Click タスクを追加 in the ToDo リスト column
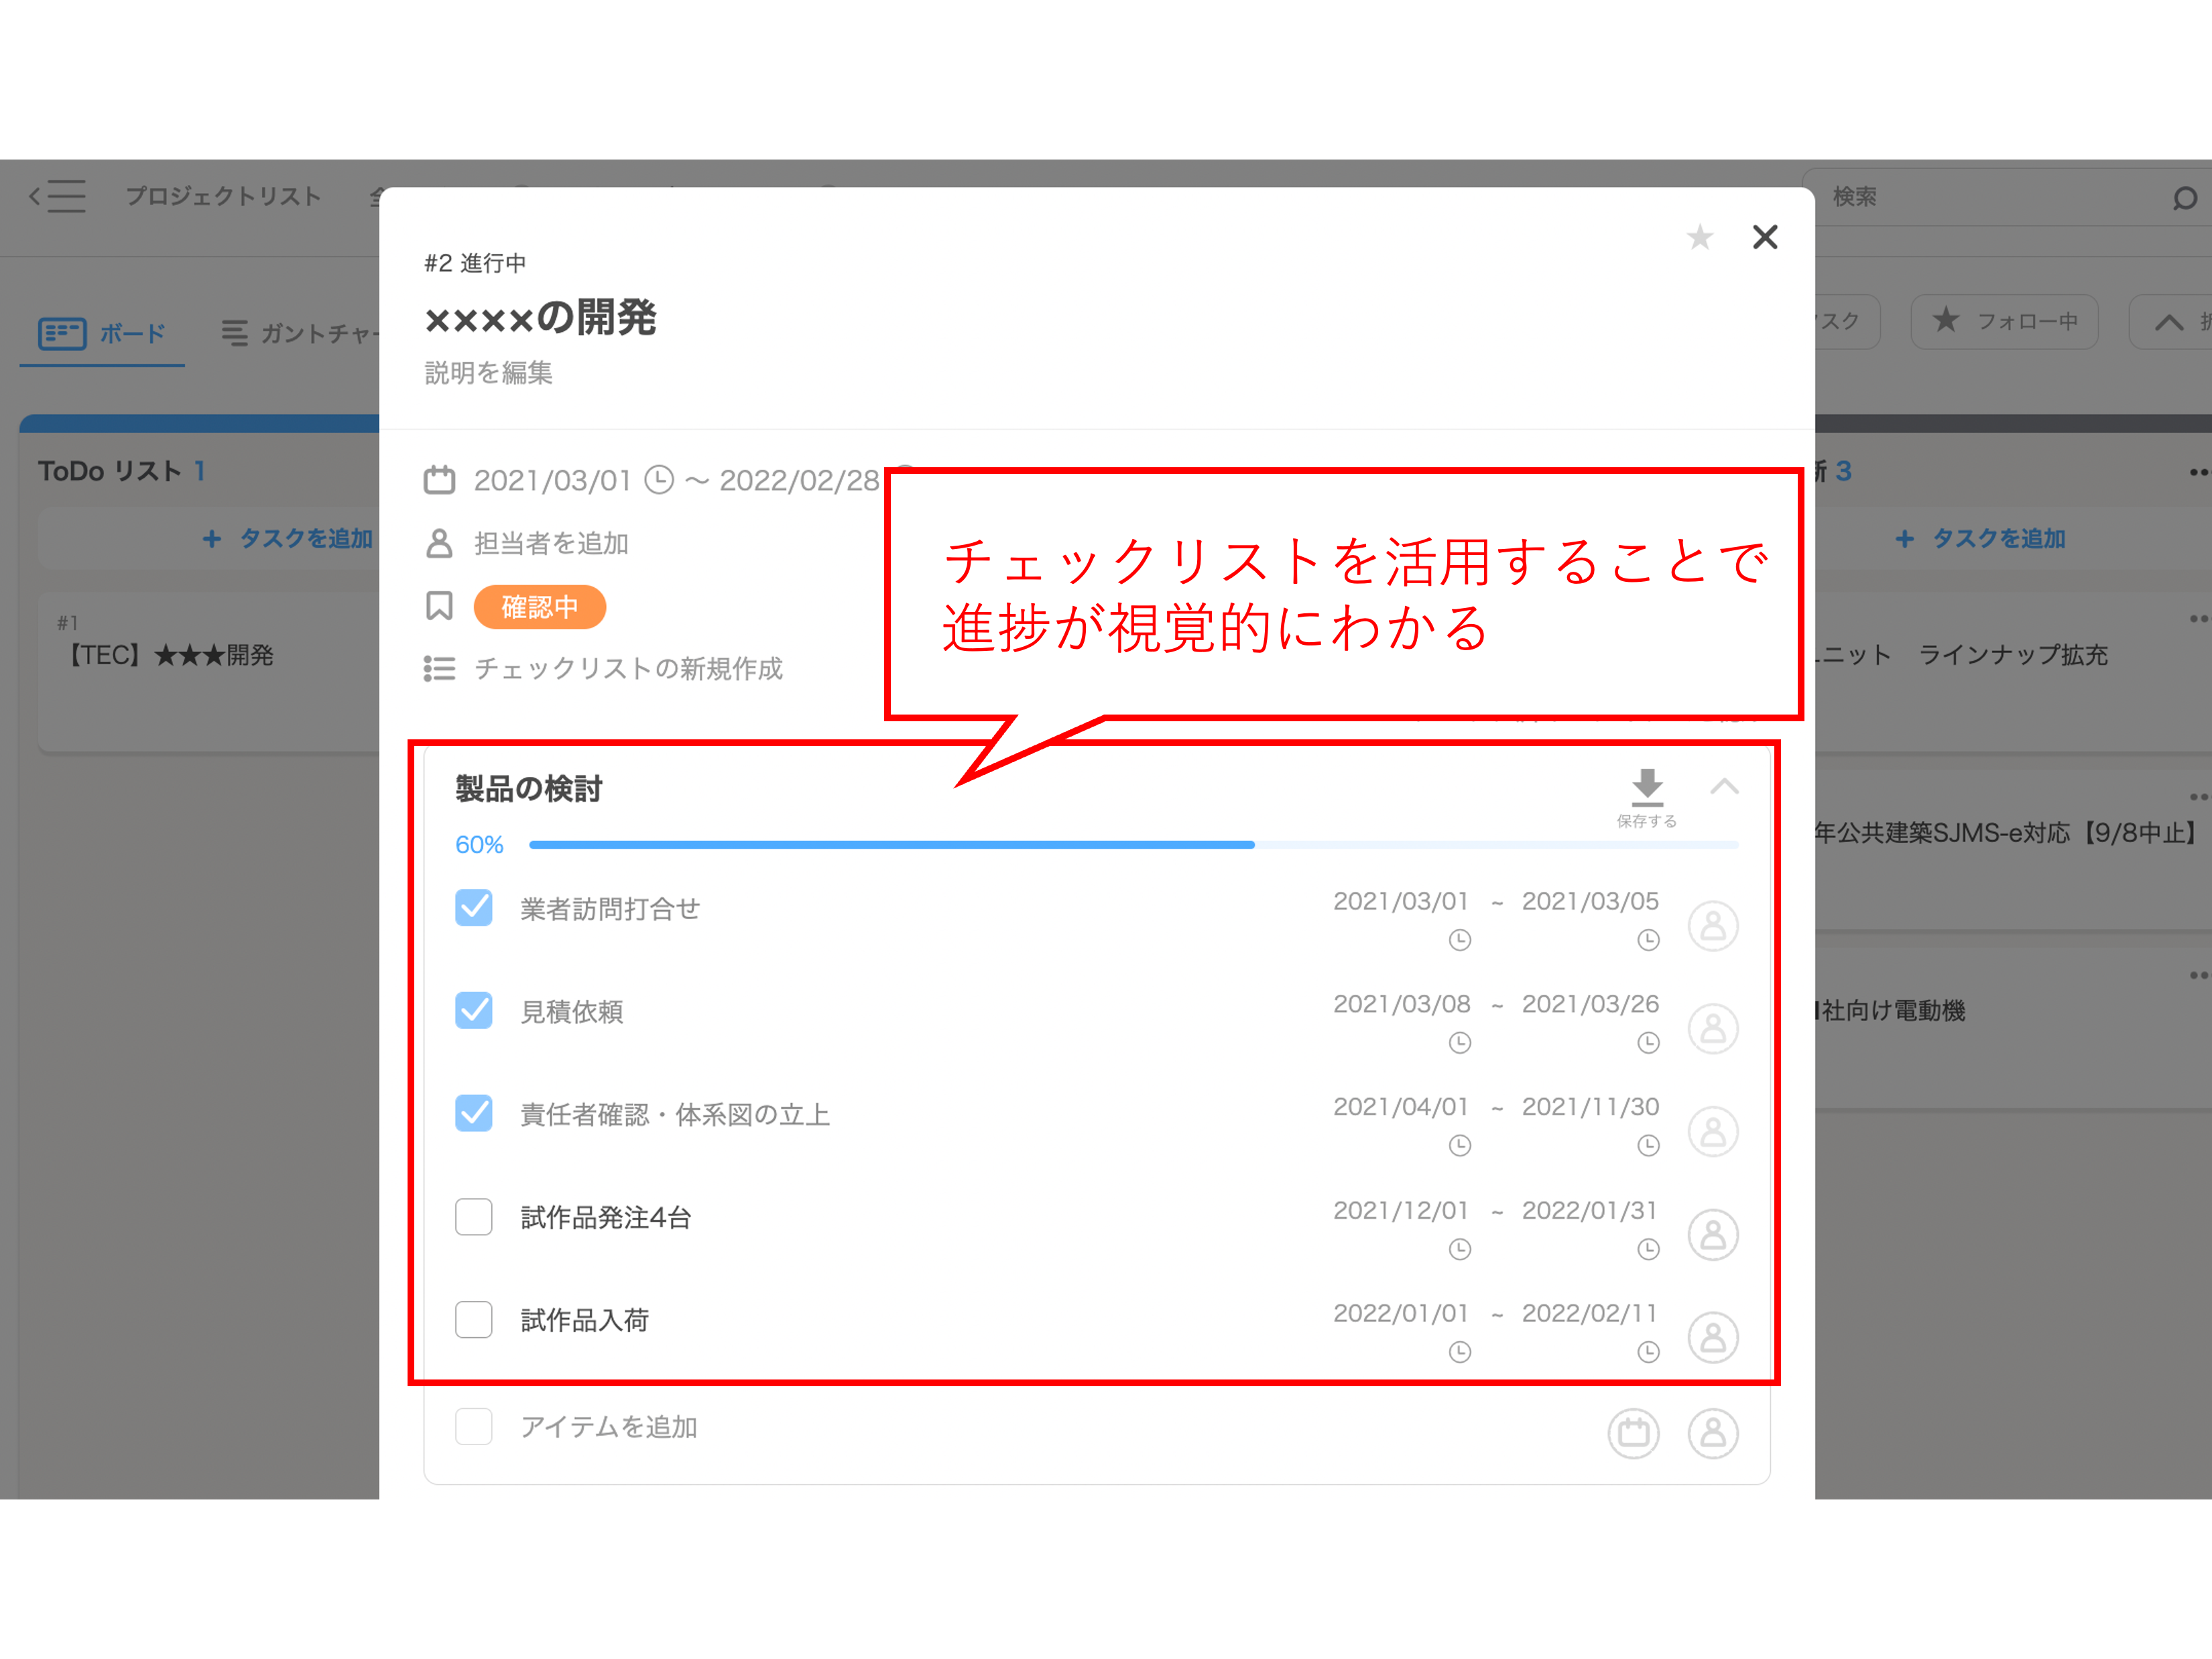Viewport: 2212px width, 1659px height. 288,539
